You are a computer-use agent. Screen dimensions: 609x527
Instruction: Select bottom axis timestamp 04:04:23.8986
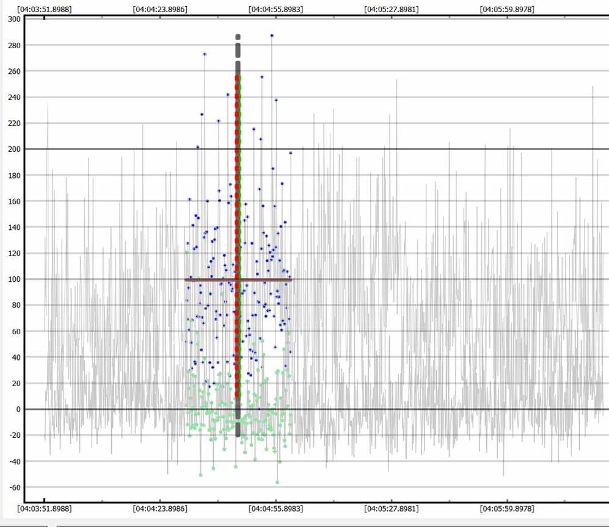tap(160, 509)
